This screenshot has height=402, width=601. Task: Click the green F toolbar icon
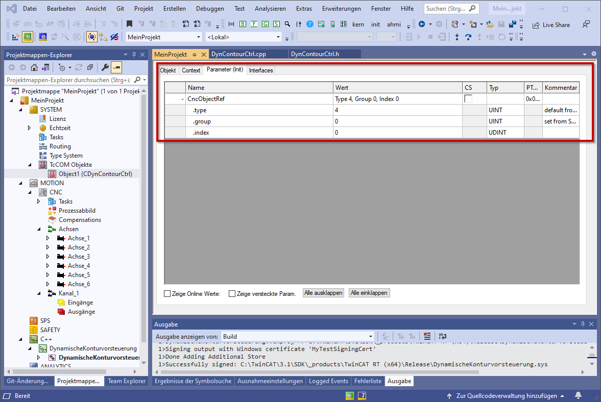coord(254,24)
